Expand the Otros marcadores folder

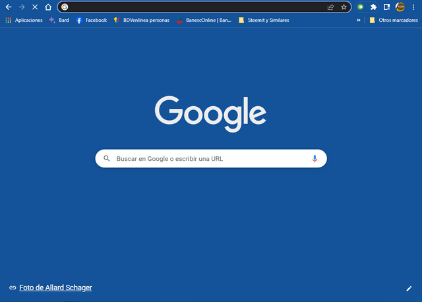pos(394,20)
